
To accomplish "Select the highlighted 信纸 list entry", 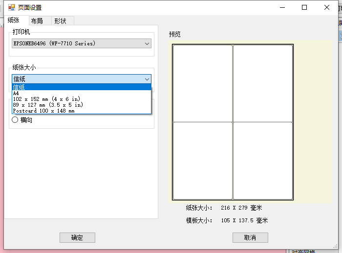I will click(x=20, y=87).
